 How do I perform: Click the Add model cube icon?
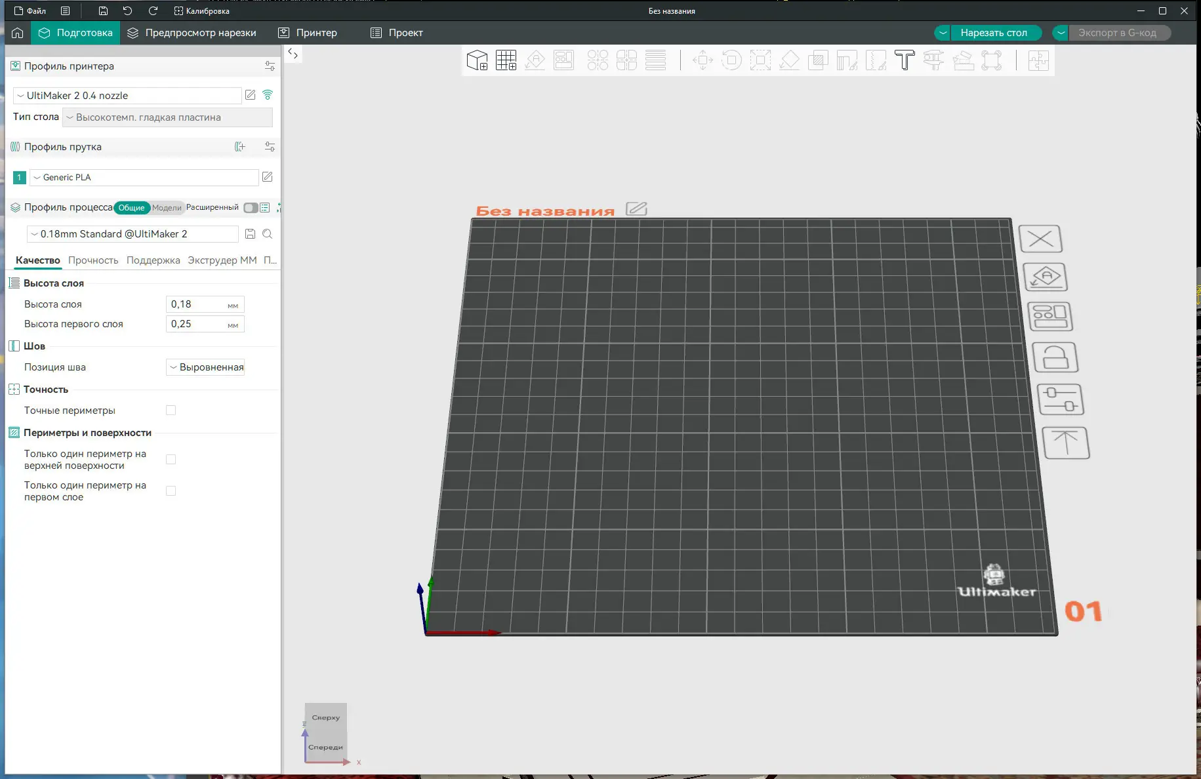(x=477, y=60)
